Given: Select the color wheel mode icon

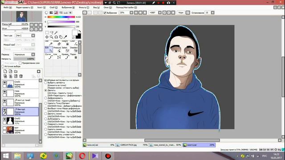Looking at the screenshot, I should 46,13.
